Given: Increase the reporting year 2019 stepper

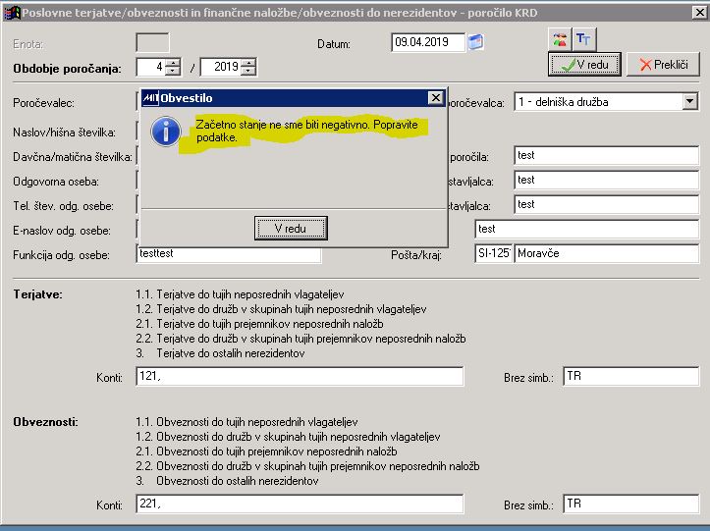Looking at the screenshot, I should point(248,63).
